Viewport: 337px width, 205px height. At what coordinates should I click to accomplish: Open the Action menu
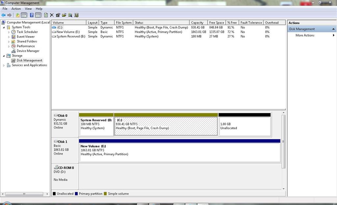coord(16,9)
